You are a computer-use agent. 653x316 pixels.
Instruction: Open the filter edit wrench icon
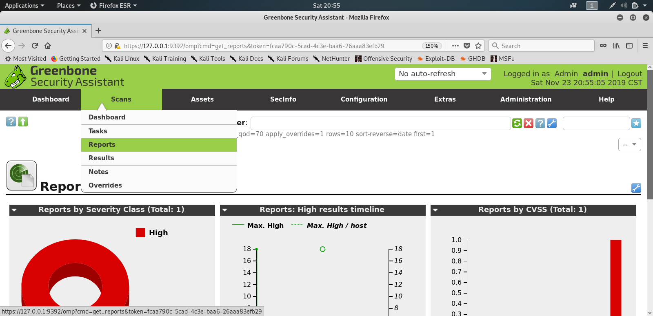pyautogui.click(x=552, y=123)
